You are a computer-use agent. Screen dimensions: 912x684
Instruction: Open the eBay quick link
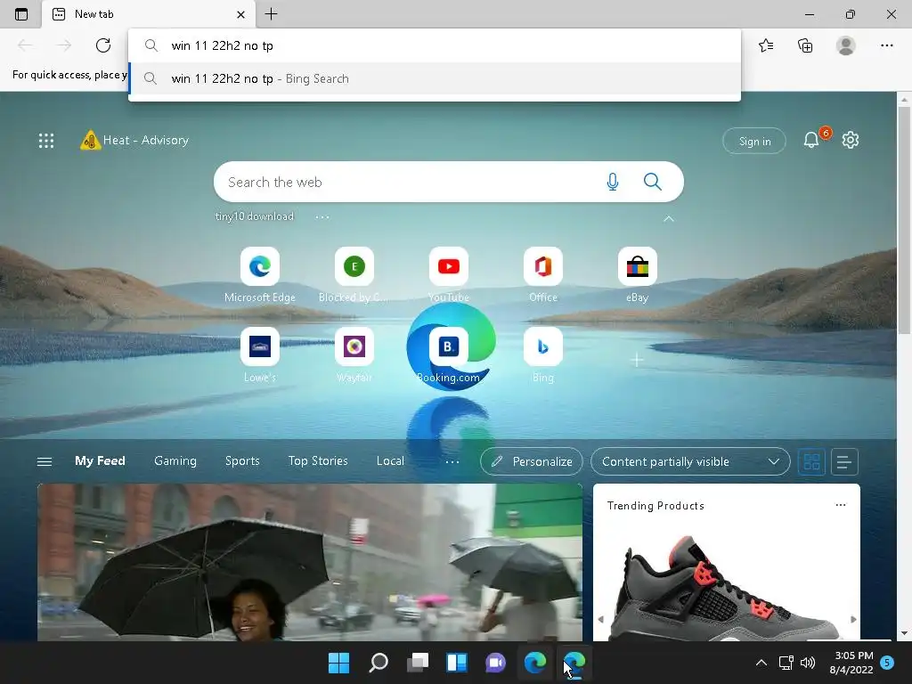638,274
